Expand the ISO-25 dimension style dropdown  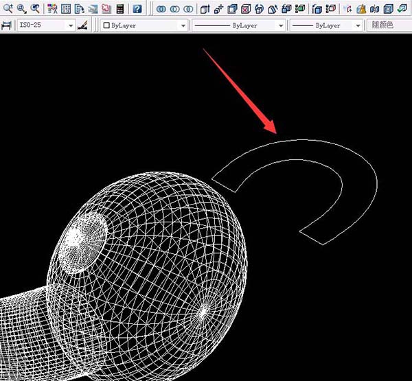pyautogui.click(x=71, y=25)
